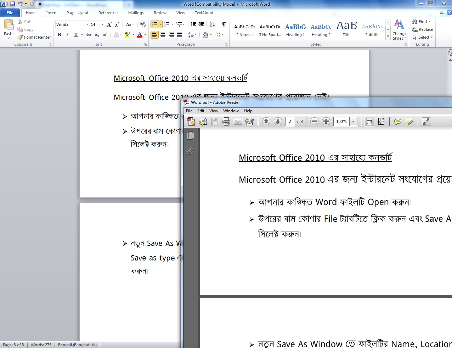Viewport: 452px width, 348px height.
Task: Click Words: 275 in status bar
Action: pos(41,345)
